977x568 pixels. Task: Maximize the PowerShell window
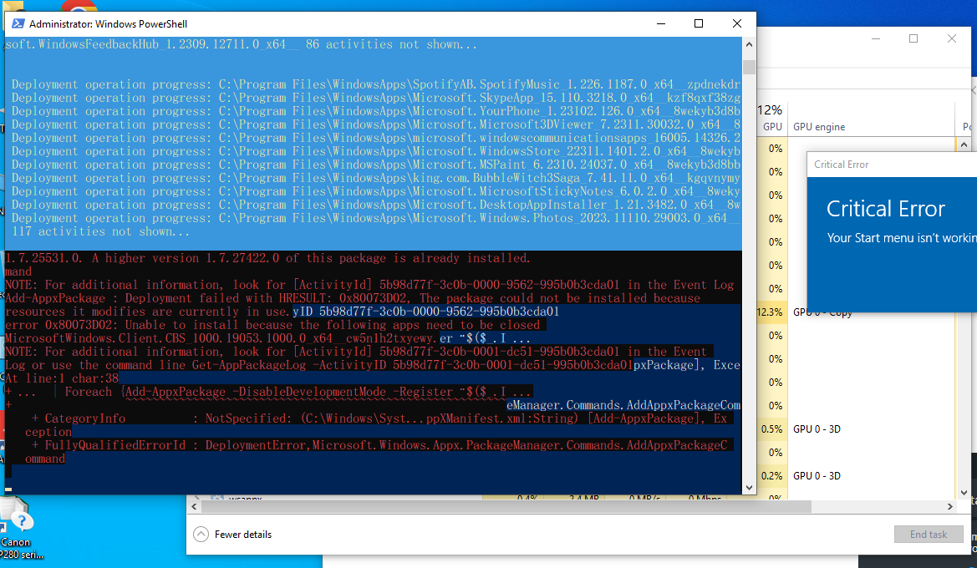699,23
